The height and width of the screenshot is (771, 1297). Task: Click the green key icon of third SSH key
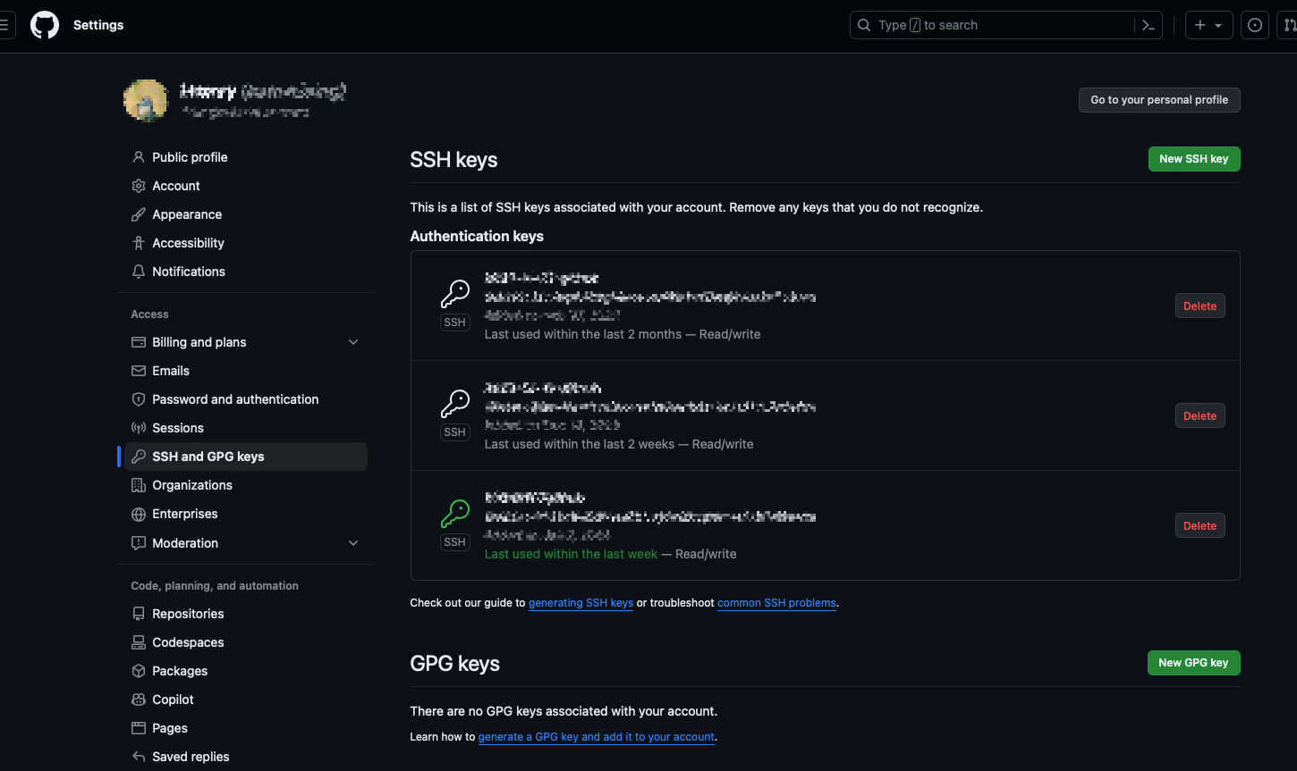[455, 513]
